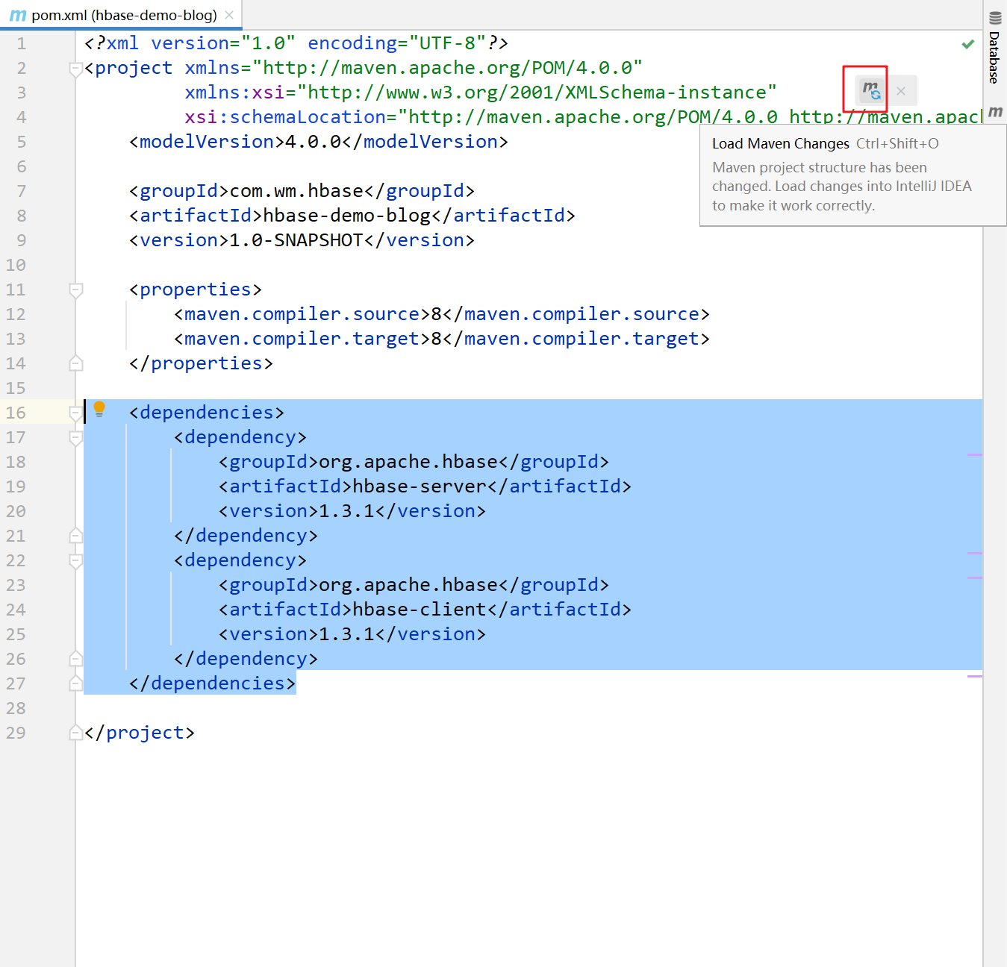Click line number 28 in the gutter
This screenshot has height=967, width=1007.
point(16,708)
